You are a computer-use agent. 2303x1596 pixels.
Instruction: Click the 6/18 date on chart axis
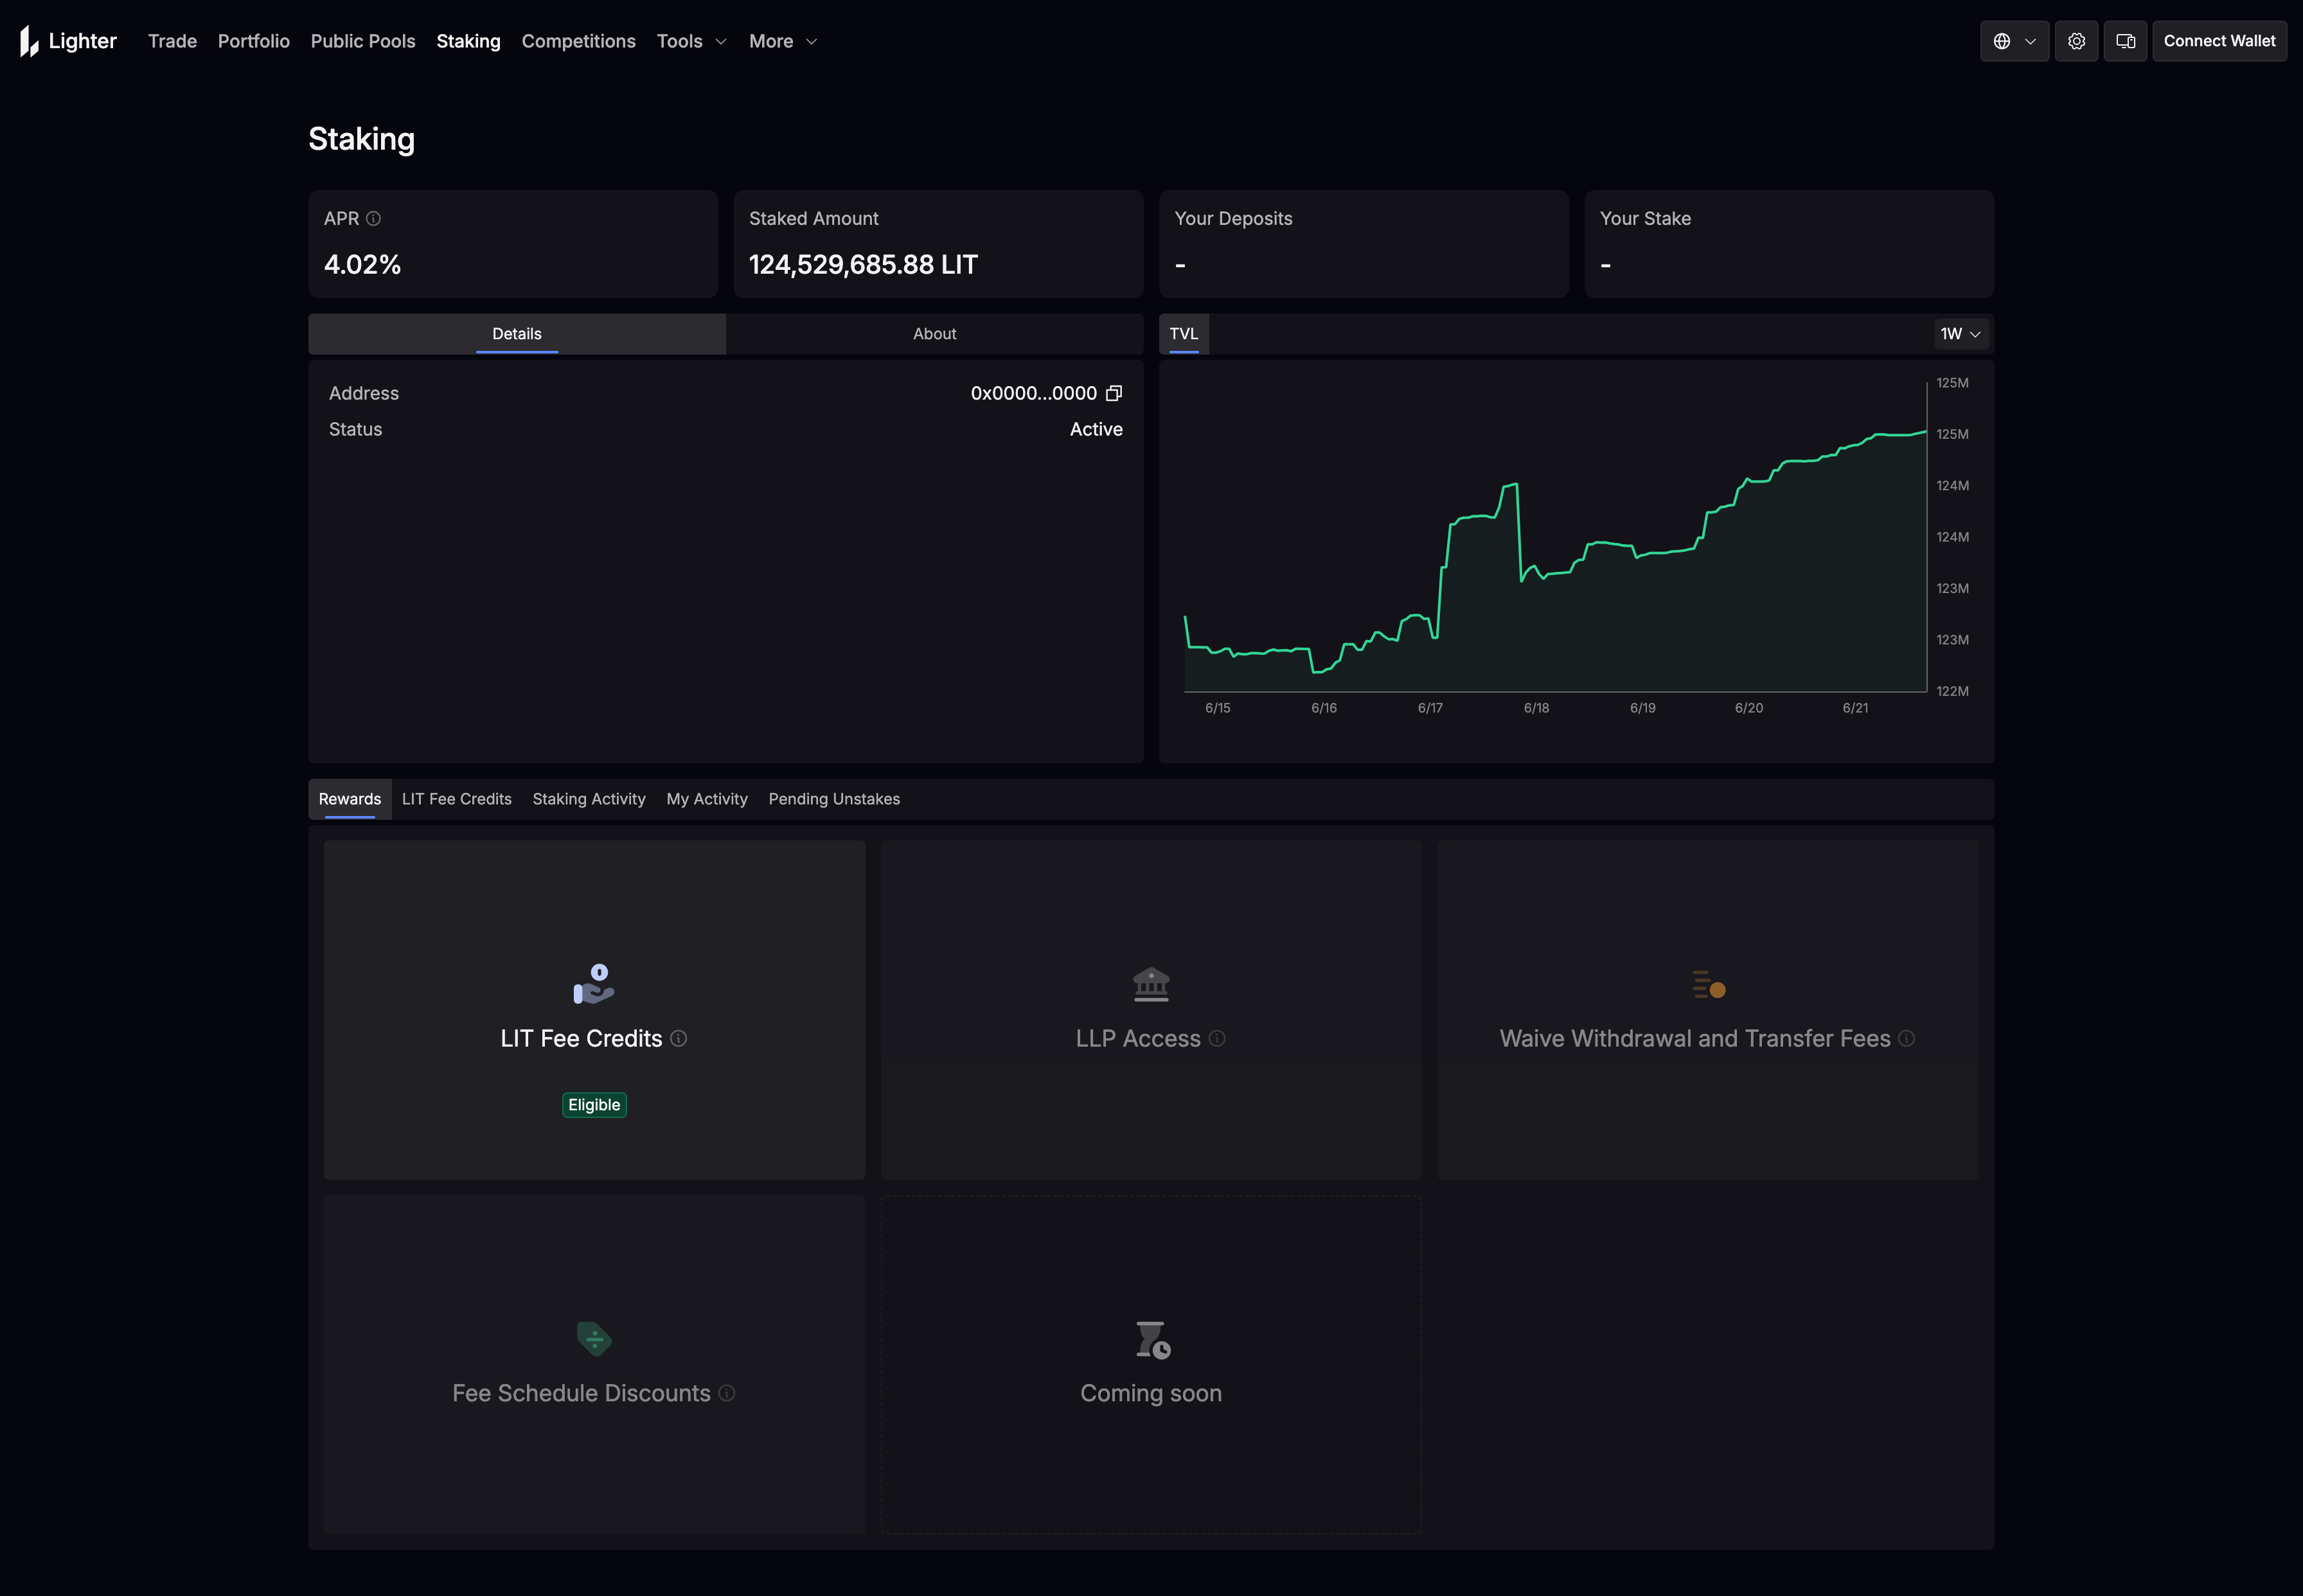tap(1536, 708)
